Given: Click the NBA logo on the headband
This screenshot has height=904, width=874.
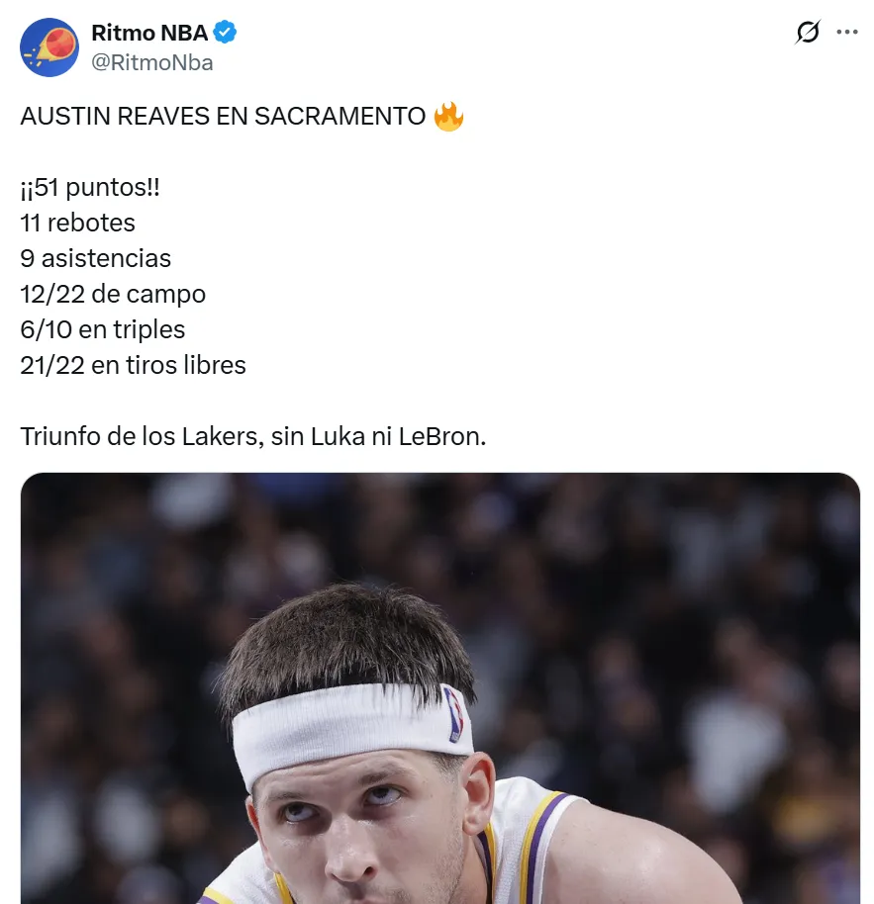Looking at the screenshot, I should coord(454,714).
